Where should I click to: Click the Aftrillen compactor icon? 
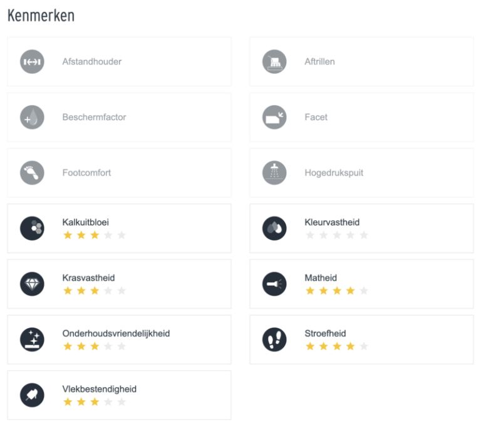coord(274,61)
